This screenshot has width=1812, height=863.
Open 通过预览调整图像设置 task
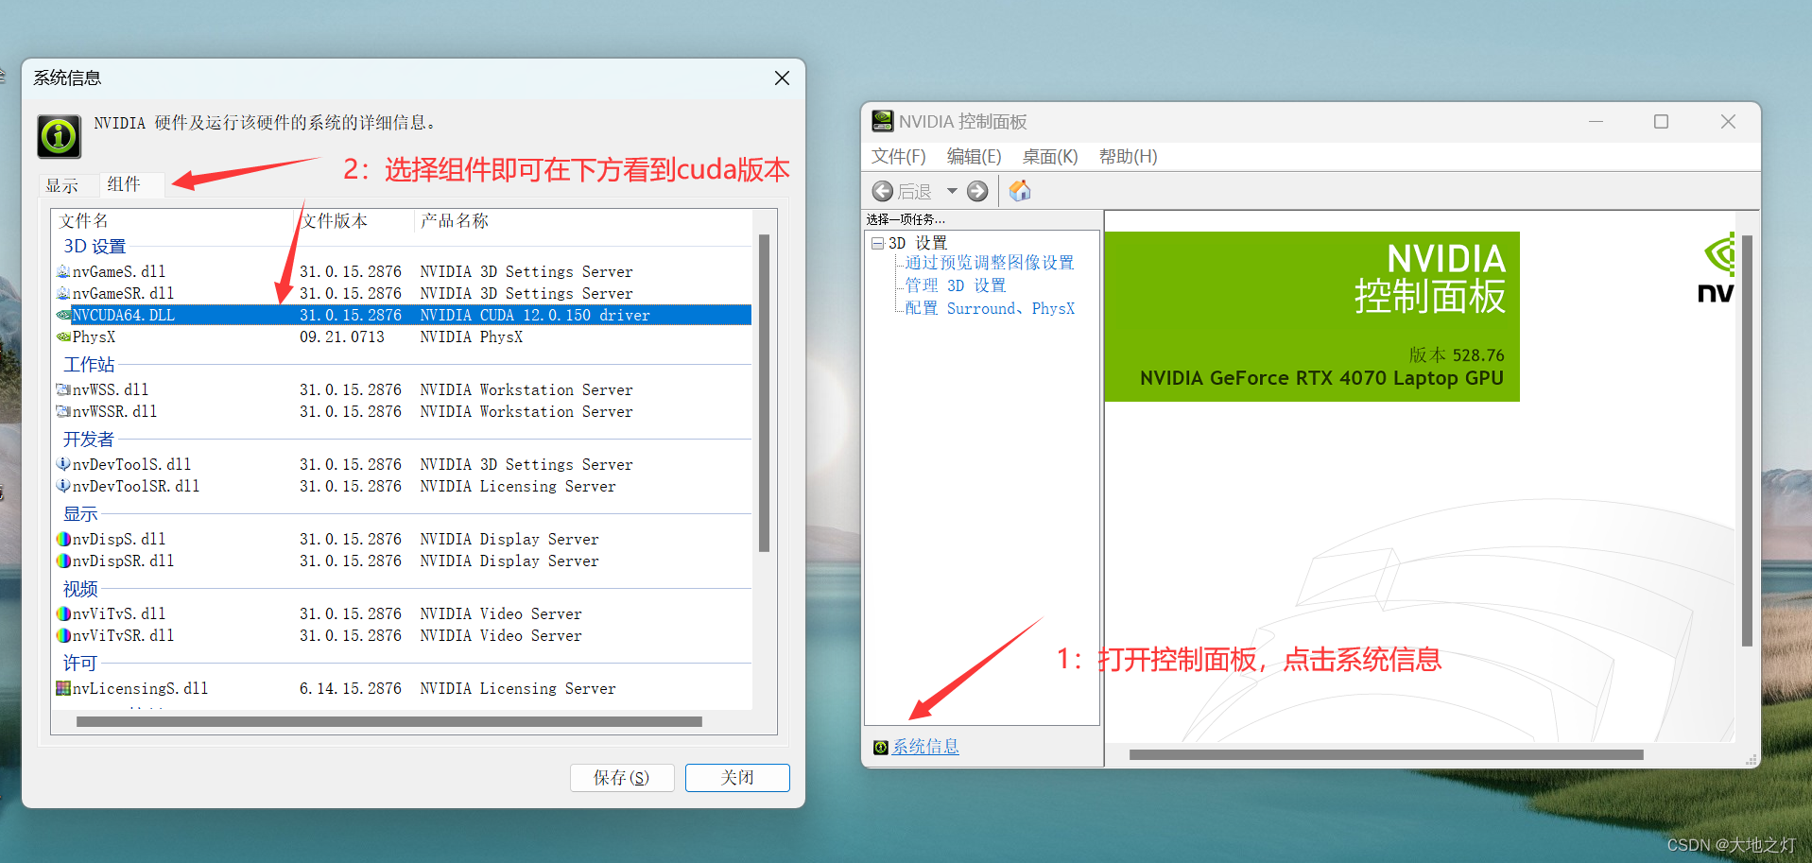click(990, 263)
